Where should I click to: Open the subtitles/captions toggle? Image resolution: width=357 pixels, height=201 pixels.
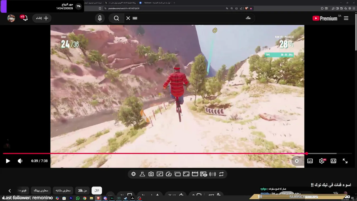(x=310, y=161)
